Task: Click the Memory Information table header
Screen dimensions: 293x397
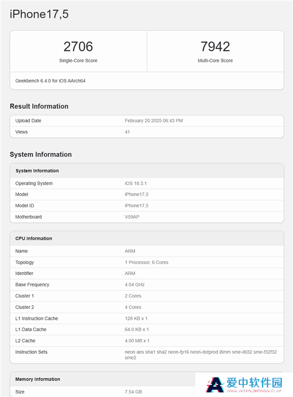Action: pos(38,379)
